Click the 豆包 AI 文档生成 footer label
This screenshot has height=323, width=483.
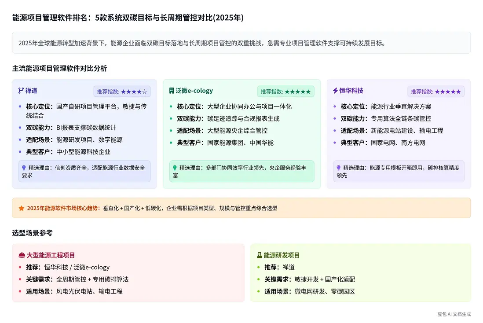pos(454,314)
